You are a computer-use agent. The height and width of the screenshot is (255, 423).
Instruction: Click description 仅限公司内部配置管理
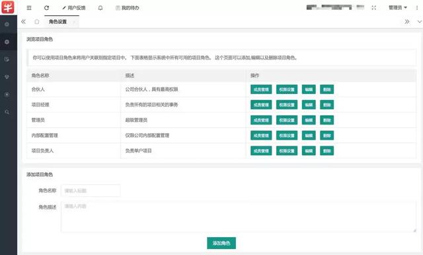click(x=147, y=135)
